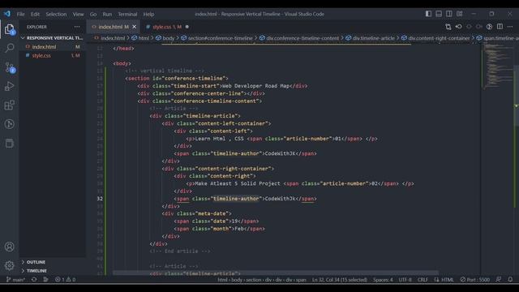
Task: Open Explorer more actions ellipsis
Action: coord(77,27)
